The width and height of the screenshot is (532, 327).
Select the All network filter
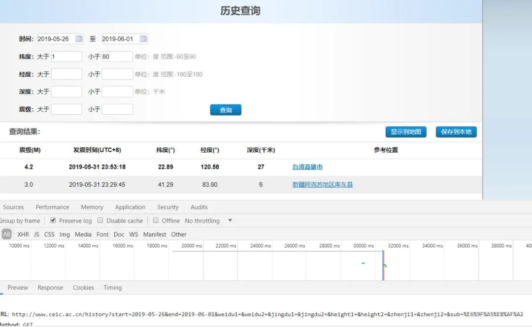[6, 234]
